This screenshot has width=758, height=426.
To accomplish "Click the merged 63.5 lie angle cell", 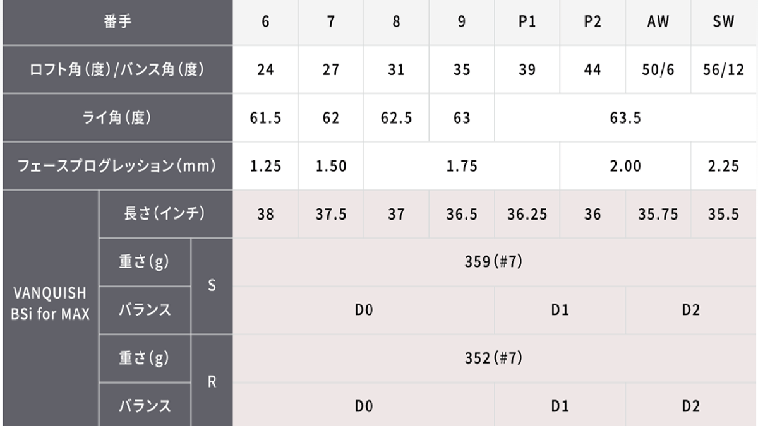I will [625, 118].
